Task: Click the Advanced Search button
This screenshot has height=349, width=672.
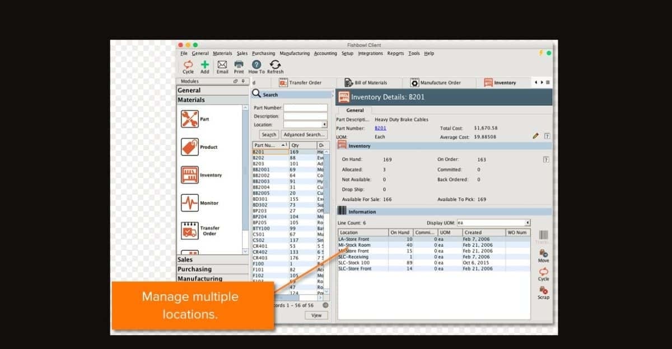Action: pyautogui.click(x=303, y=135)
